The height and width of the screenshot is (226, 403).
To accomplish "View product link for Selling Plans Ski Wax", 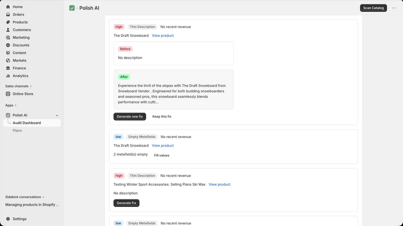I will (220, 184).
